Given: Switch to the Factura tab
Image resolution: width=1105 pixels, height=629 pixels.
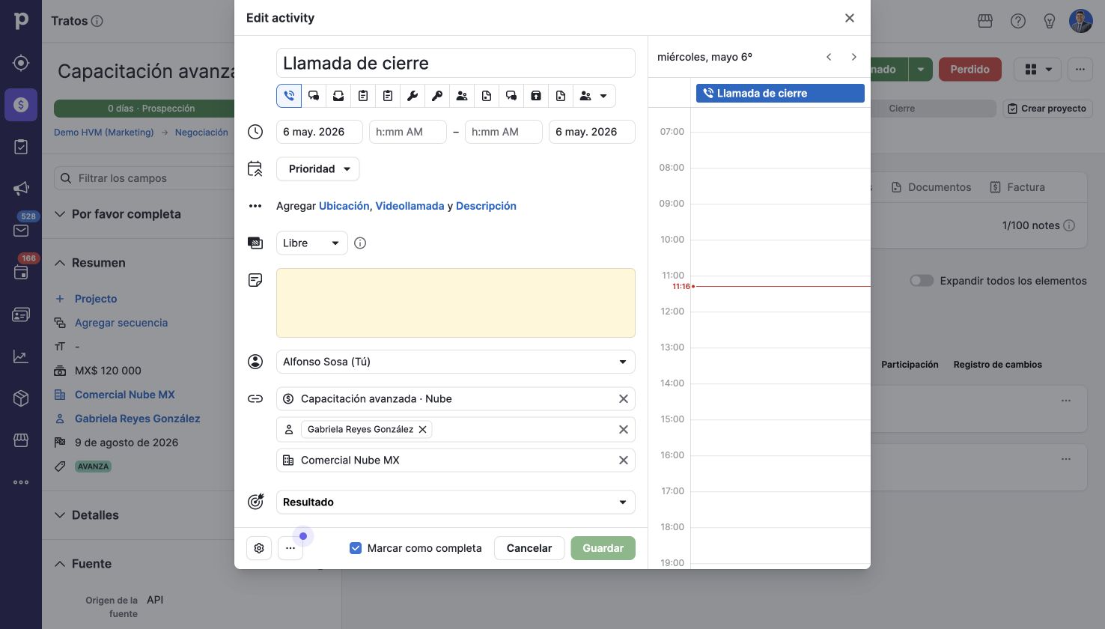Looking at the screenshot, I should 1017,187.
